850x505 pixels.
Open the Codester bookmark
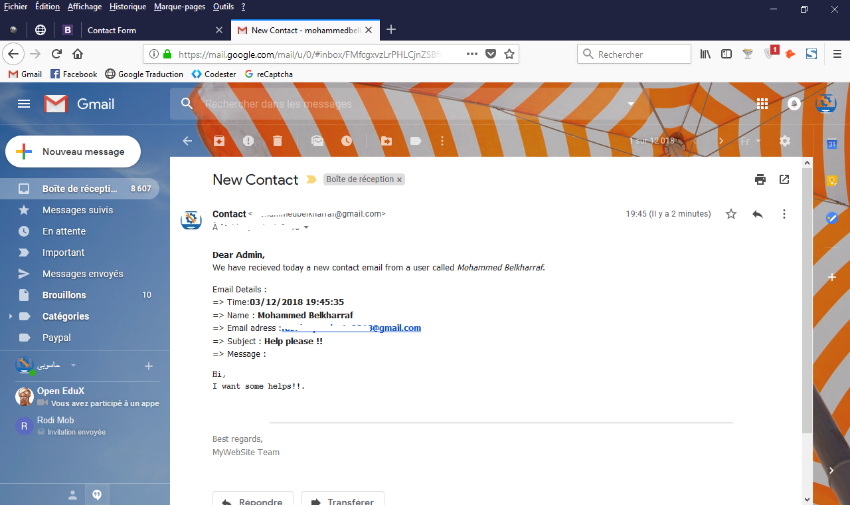pos(214,74)
